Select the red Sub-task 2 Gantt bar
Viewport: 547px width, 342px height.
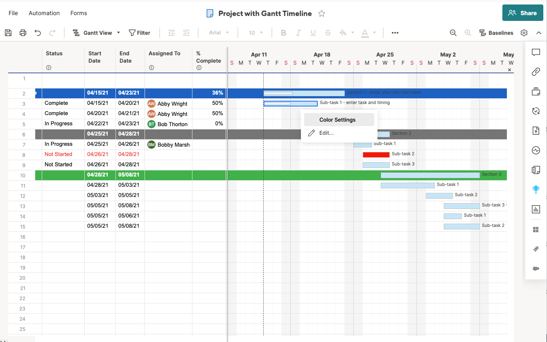tap(376, 154)
